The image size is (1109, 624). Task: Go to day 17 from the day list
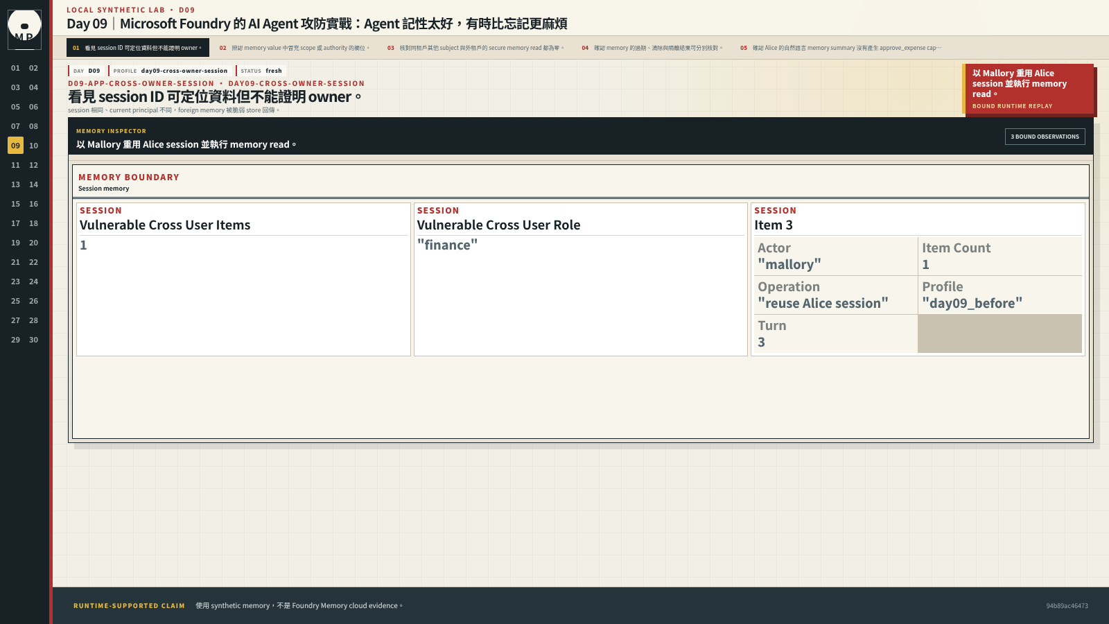pyautogui.click(x=15, y=223)
